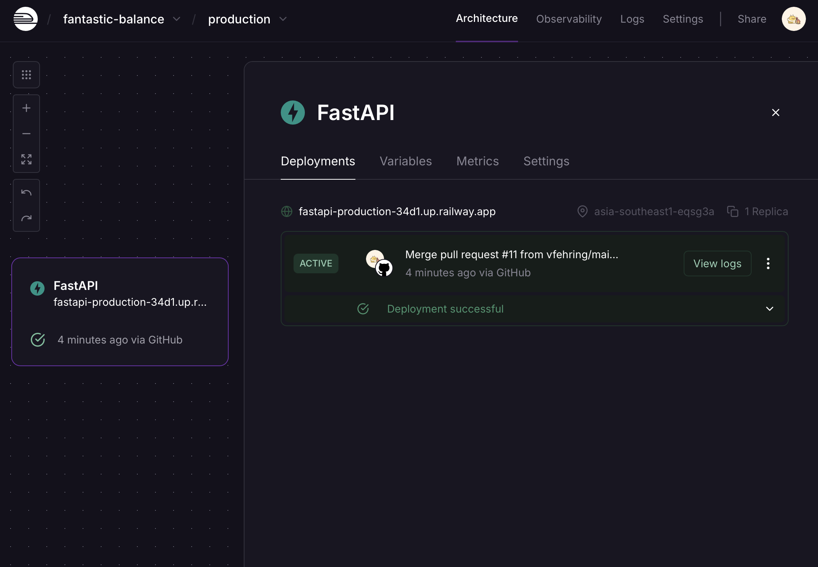Screen dimensions: 818x567
Task: Click the View logs button
Action: tap(717, 263)
